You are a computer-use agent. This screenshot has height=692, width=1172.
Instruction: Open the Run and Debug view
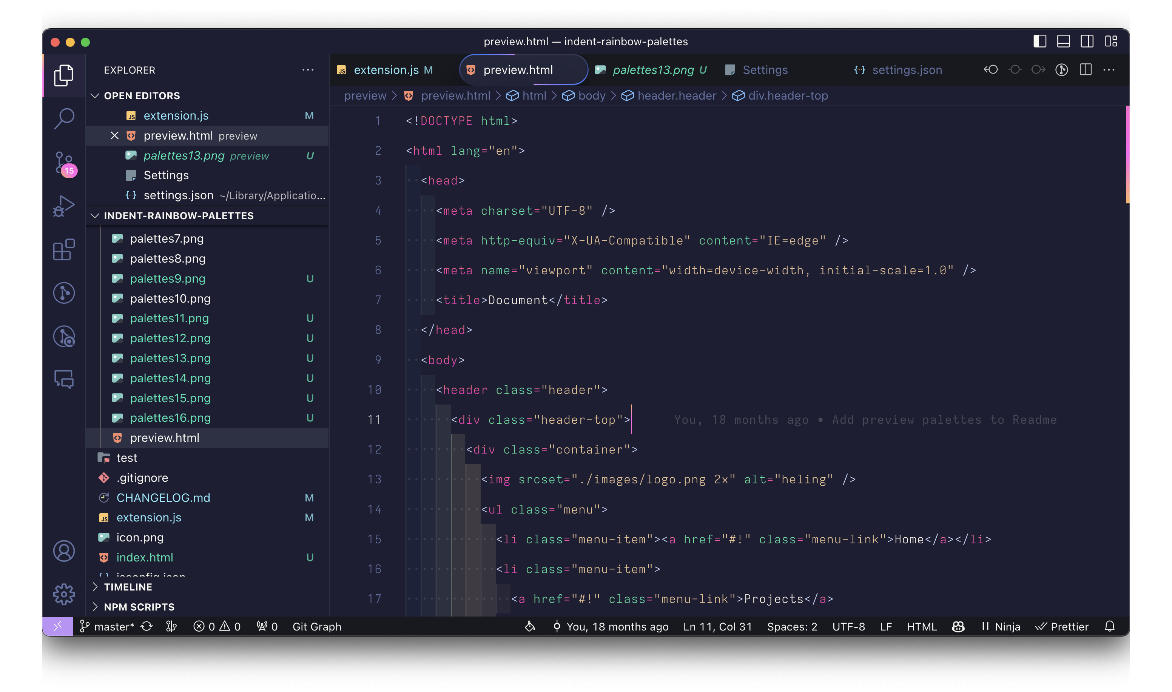click(64, 206)
